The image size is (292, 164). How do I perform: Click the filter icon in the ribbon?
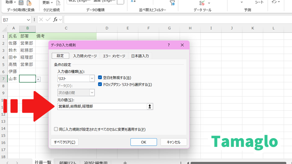(172, 3)
